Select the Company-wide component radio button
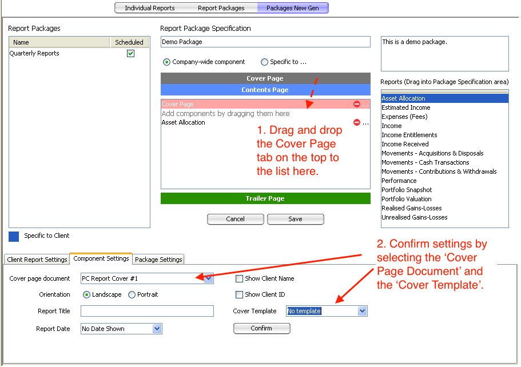The height and width of the screenshot is (367, 521). [x=166, y=62]
